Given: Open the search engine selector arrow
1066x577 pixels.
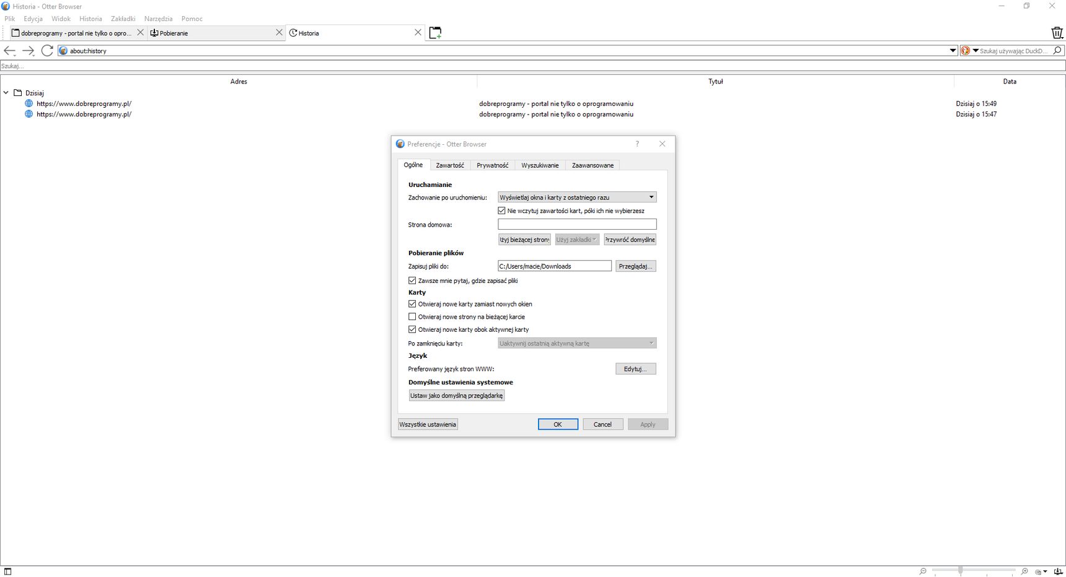Looking at the screenshot, I should (x=976, y=51).
